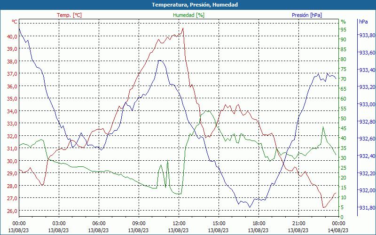Image resolution: width=376 pixels, height=235 pixels.
Task: Click the 21:00 time axis label
Action: pyautogui.click(x=298, y=224)
